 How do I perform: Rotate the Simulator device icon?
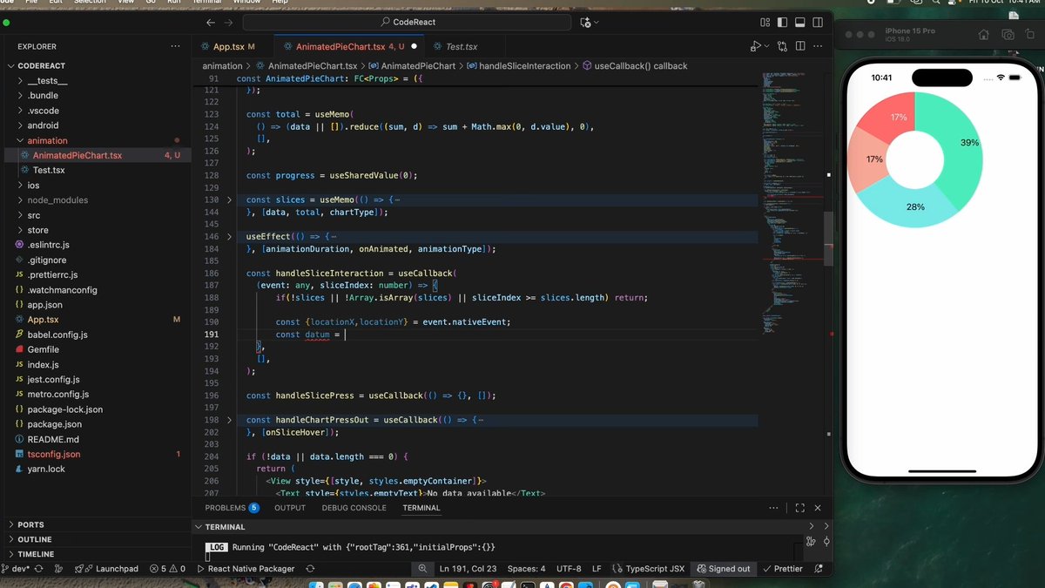coord(1029,35)
